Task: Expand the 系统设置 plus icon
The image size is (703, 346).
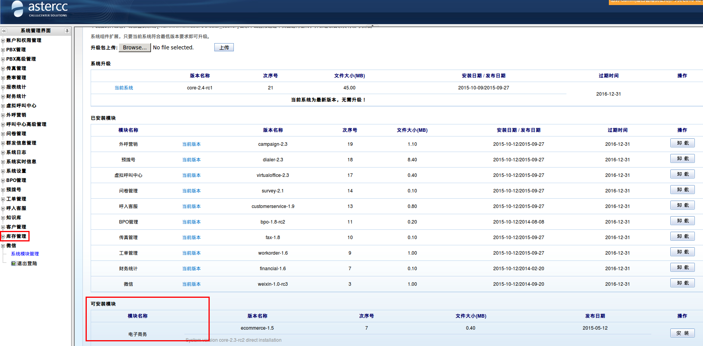Action: tap(3, 171)
